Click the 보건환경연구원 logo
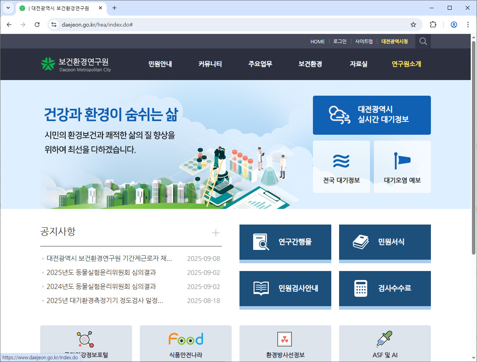 [x=75, y=64]
